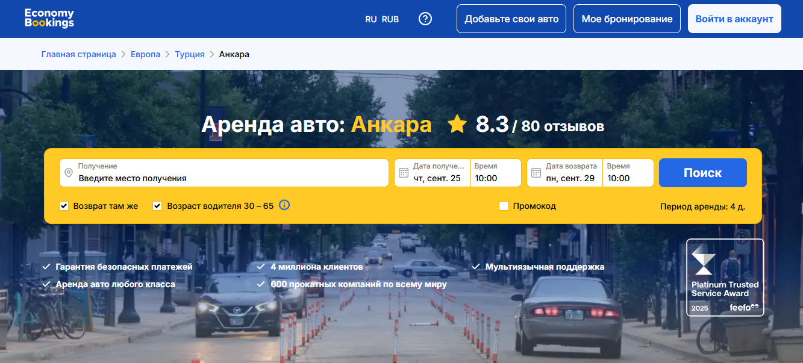Screen dimensions: 803x363
Task: Navigate to "Турция" breadcrumb link
Action: [x=189, y=54]
